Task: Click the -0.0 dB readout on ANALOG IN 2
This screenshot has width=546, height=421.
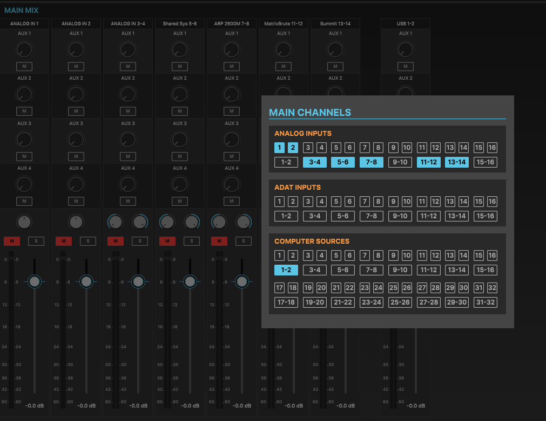Action: 86,406
